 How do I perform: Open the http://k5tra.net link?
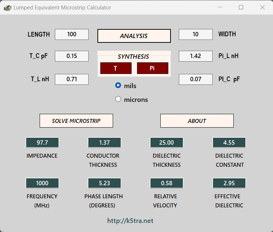(x=130, y=221)
